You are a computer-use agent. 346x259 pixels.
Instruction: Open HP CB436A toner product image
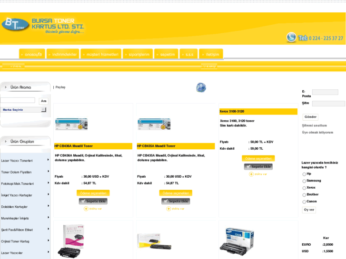coord(71,124)
